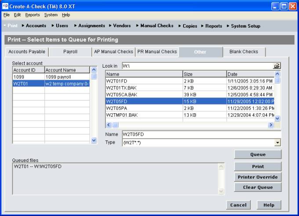This screenshot has width=299, height=216.
Task: Click the Queued files scroll down arrow
Action: [221, 191]
